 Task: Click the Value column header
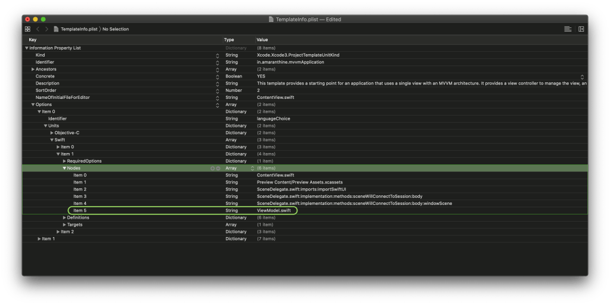262,39
